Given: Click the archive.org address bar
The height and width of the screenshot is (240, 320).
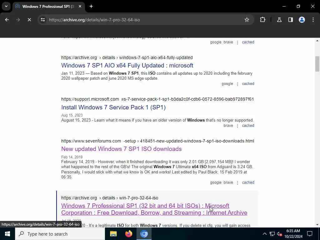Looking at the screenshot, I should (146, 20).
